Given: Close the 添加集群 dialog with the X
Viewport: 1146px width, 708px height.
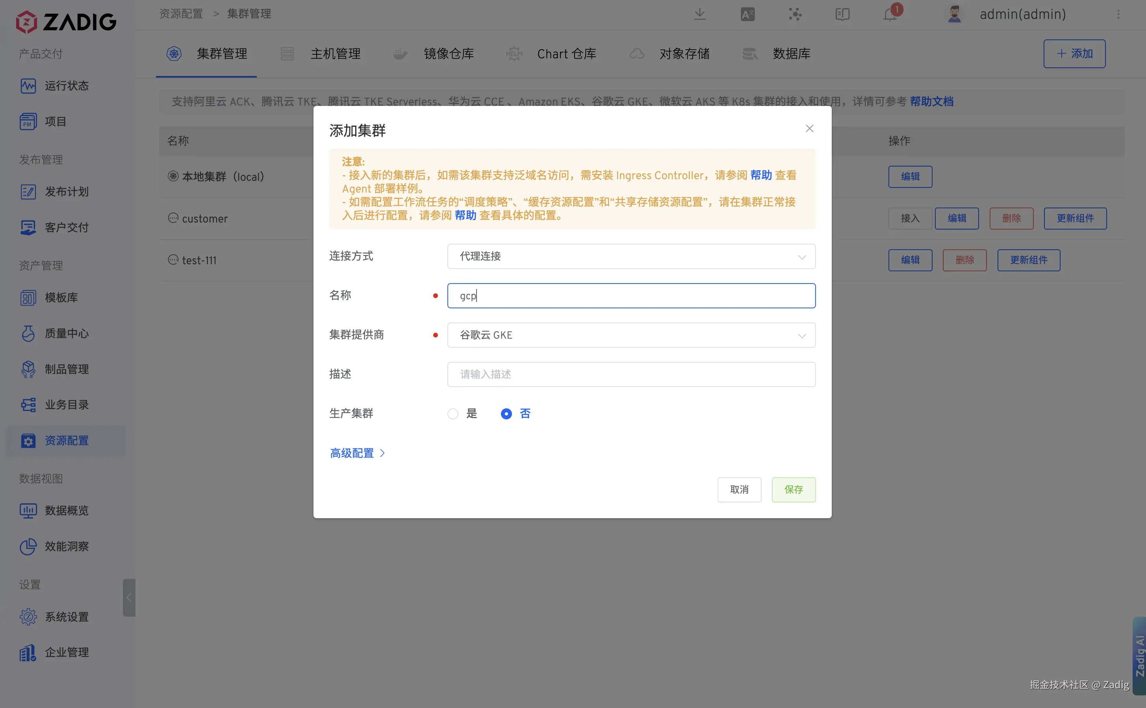Looking at the screenshot, I should pyautogui.click(x=809, y=128).
